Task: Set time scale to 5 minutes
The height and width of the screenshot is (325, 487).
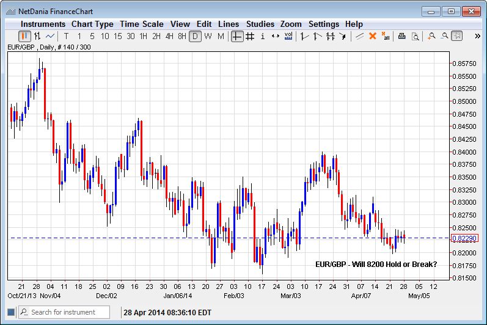Action: [x=92, y=36]
